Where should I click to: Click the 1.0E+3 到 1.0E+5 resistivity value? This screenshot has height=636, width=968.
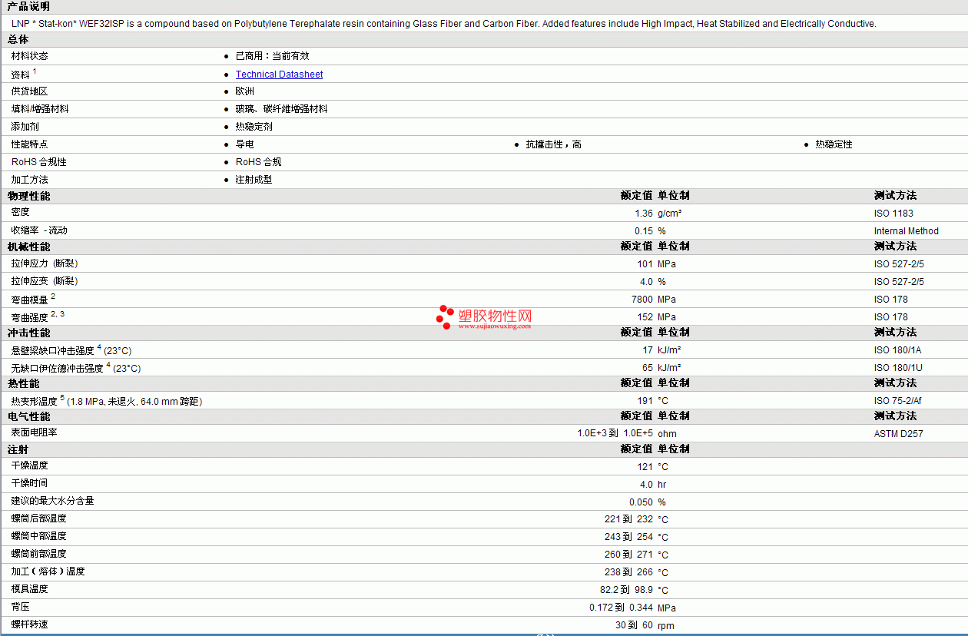pyautogui.click(x=615, y=433)
